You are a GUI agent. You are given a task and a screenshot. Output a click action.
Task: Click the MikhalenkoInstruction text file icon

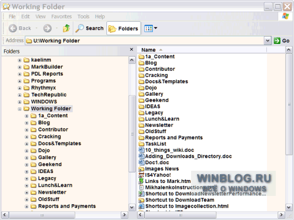point(141,188)
